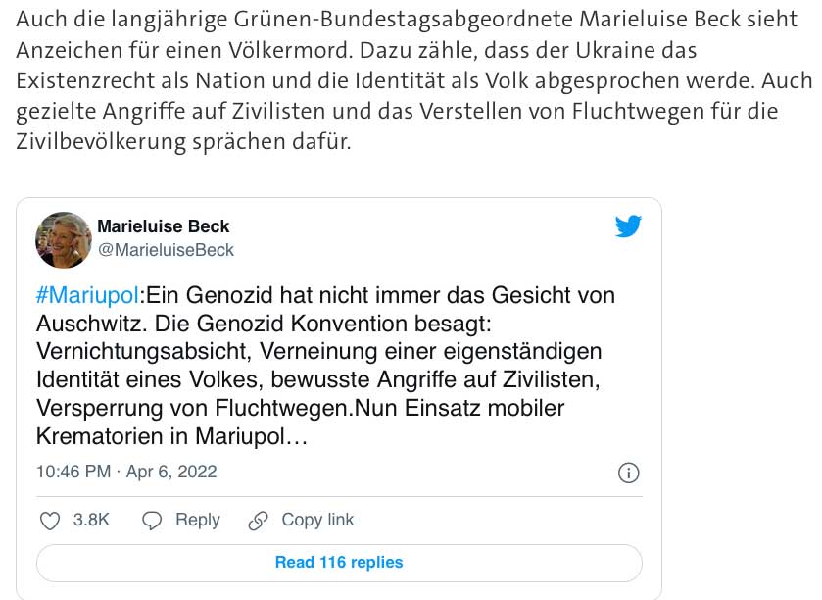Image resolution: width=822 pixels, height=600 pixels.
Task: Open the tweet info circle icon
Action: click(x=629, y=474)
